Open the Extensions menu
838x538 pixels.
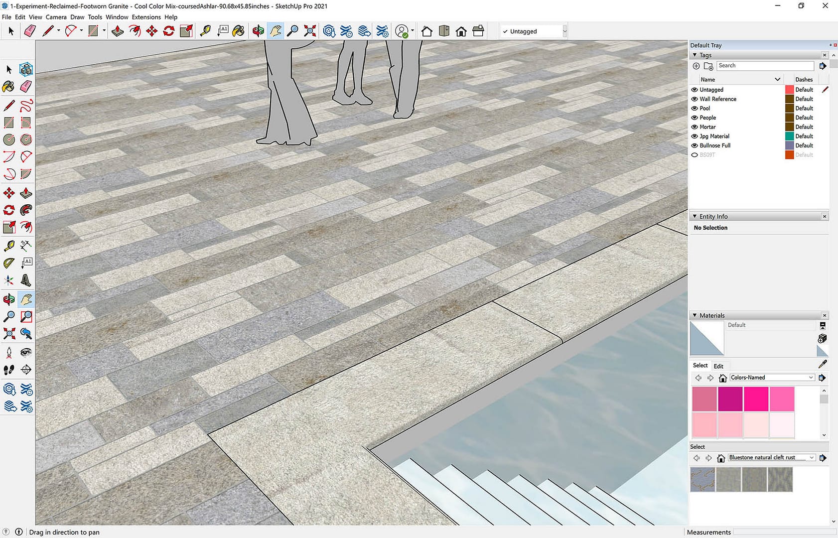point(146,17)
